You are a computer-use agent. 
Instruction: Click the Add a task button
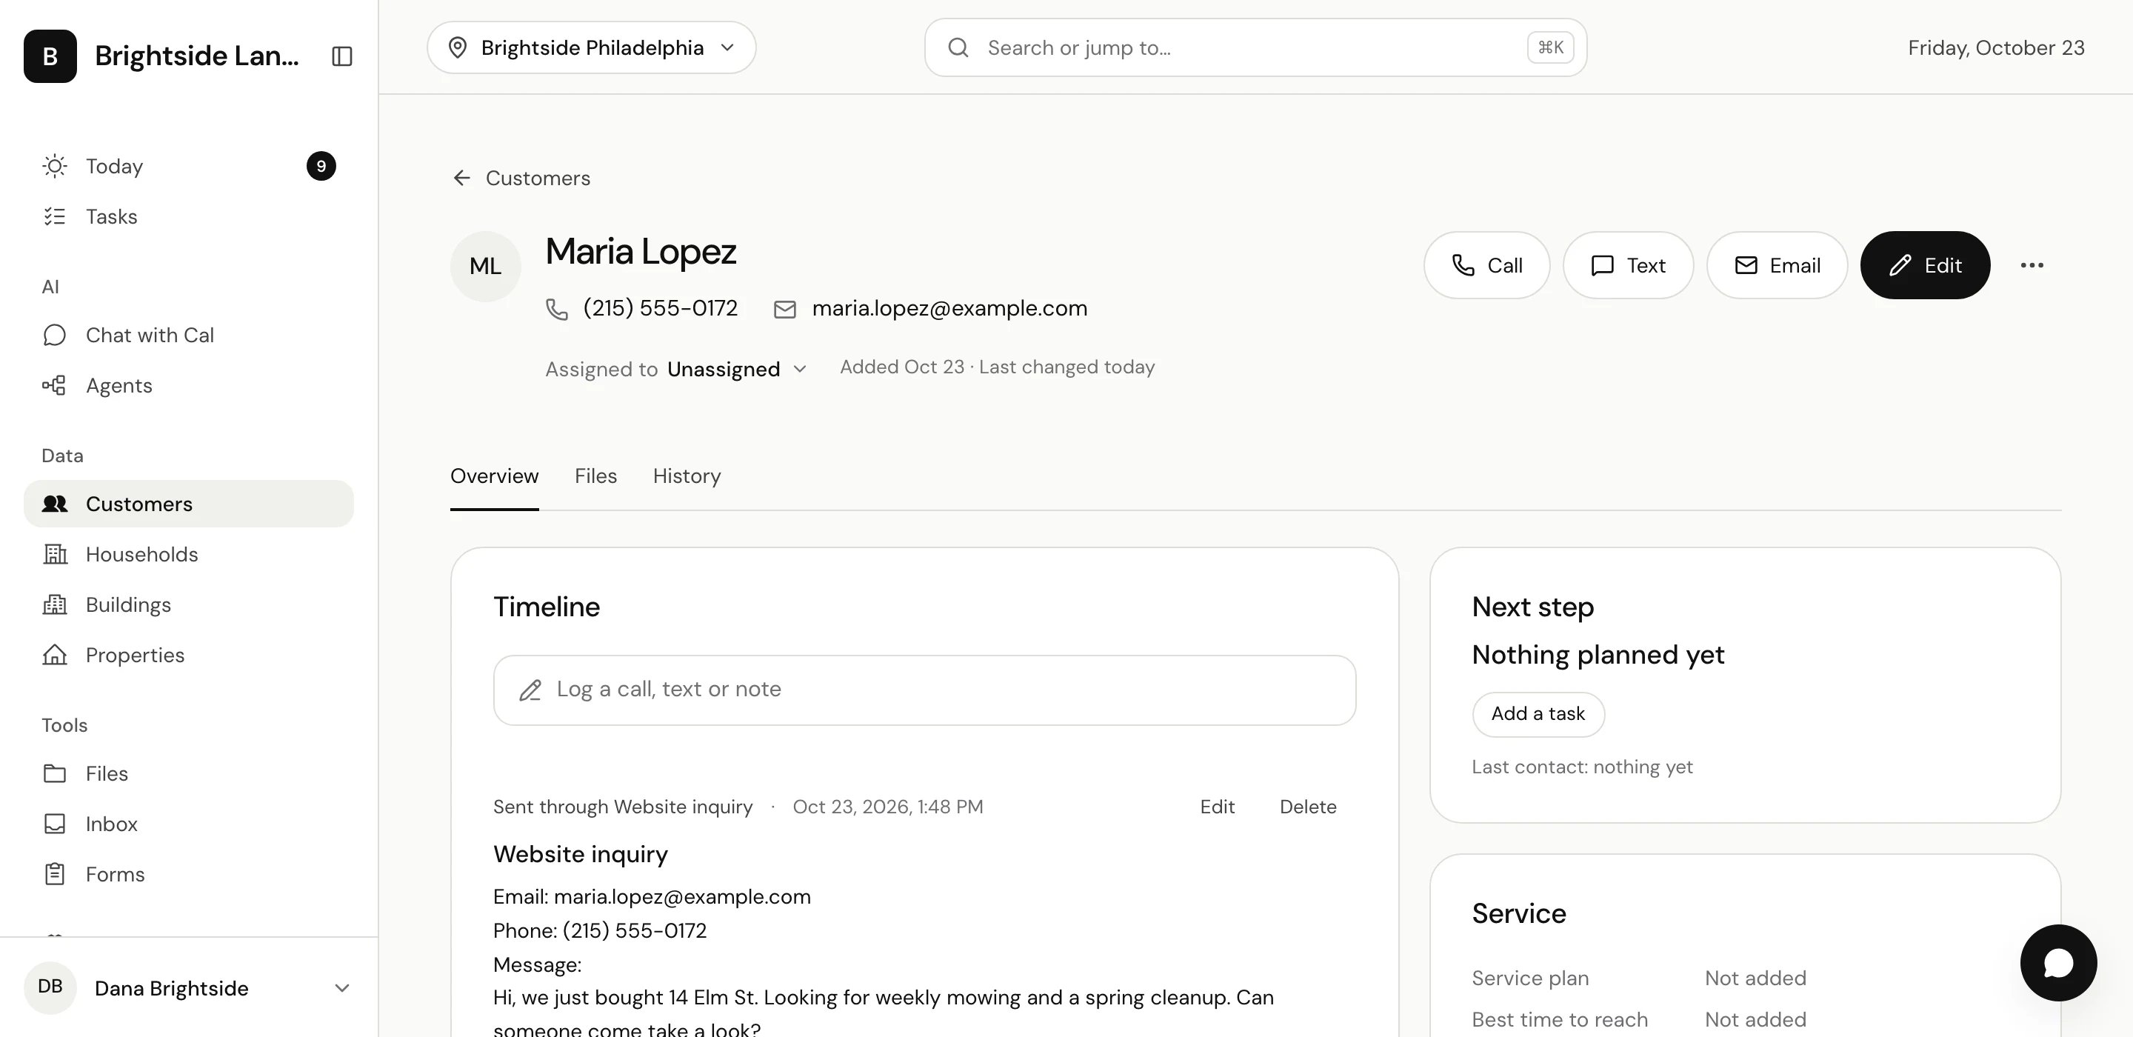[1538, 714]
